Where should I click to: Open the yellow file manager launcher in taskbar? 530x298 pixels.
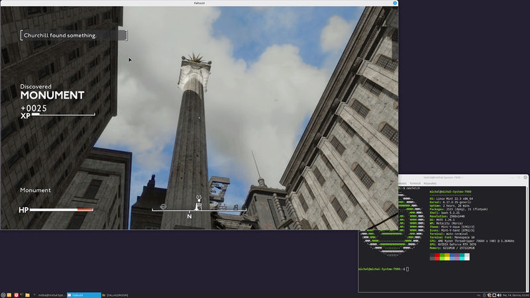(x=9, y=295)
